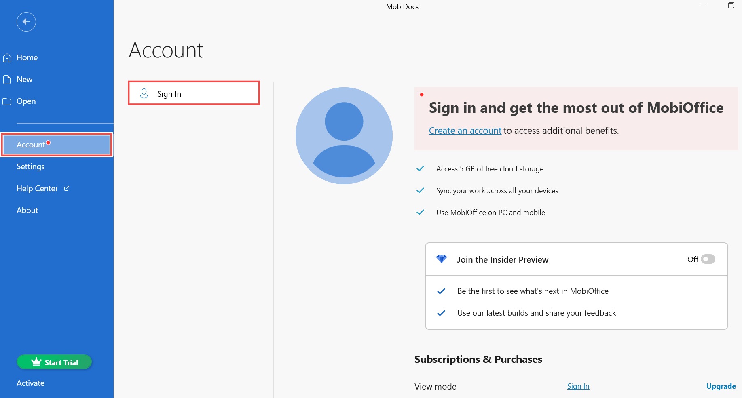Click the Open folder icon

pos(7,101)
